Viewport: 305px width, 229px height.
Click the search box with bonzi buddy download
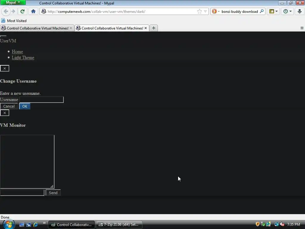point(240,12)
